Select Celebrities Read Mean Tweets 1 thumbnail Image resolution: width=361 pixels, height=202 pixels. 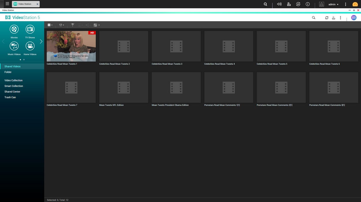71,46
